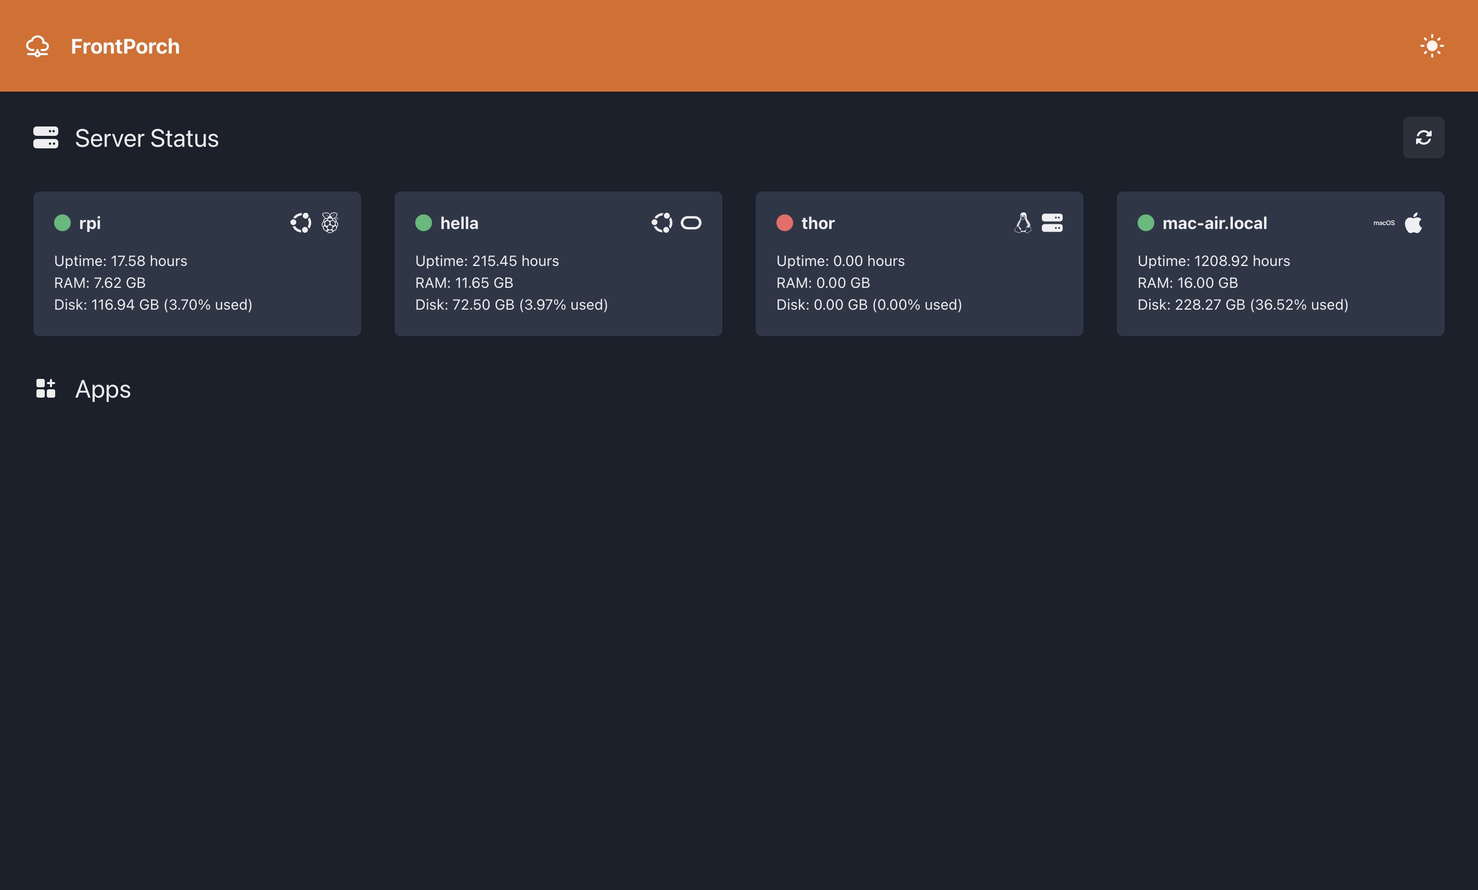
Task: Click the Ubuntu icon on the hella card
Action: click(662, 223)
